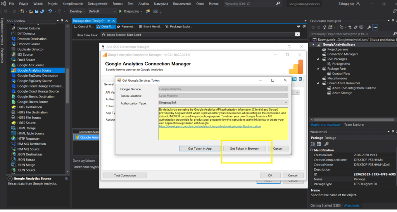Choose HTML Merge in toolbox
Viewport: 397px width, 212px height.
(26, 128)
